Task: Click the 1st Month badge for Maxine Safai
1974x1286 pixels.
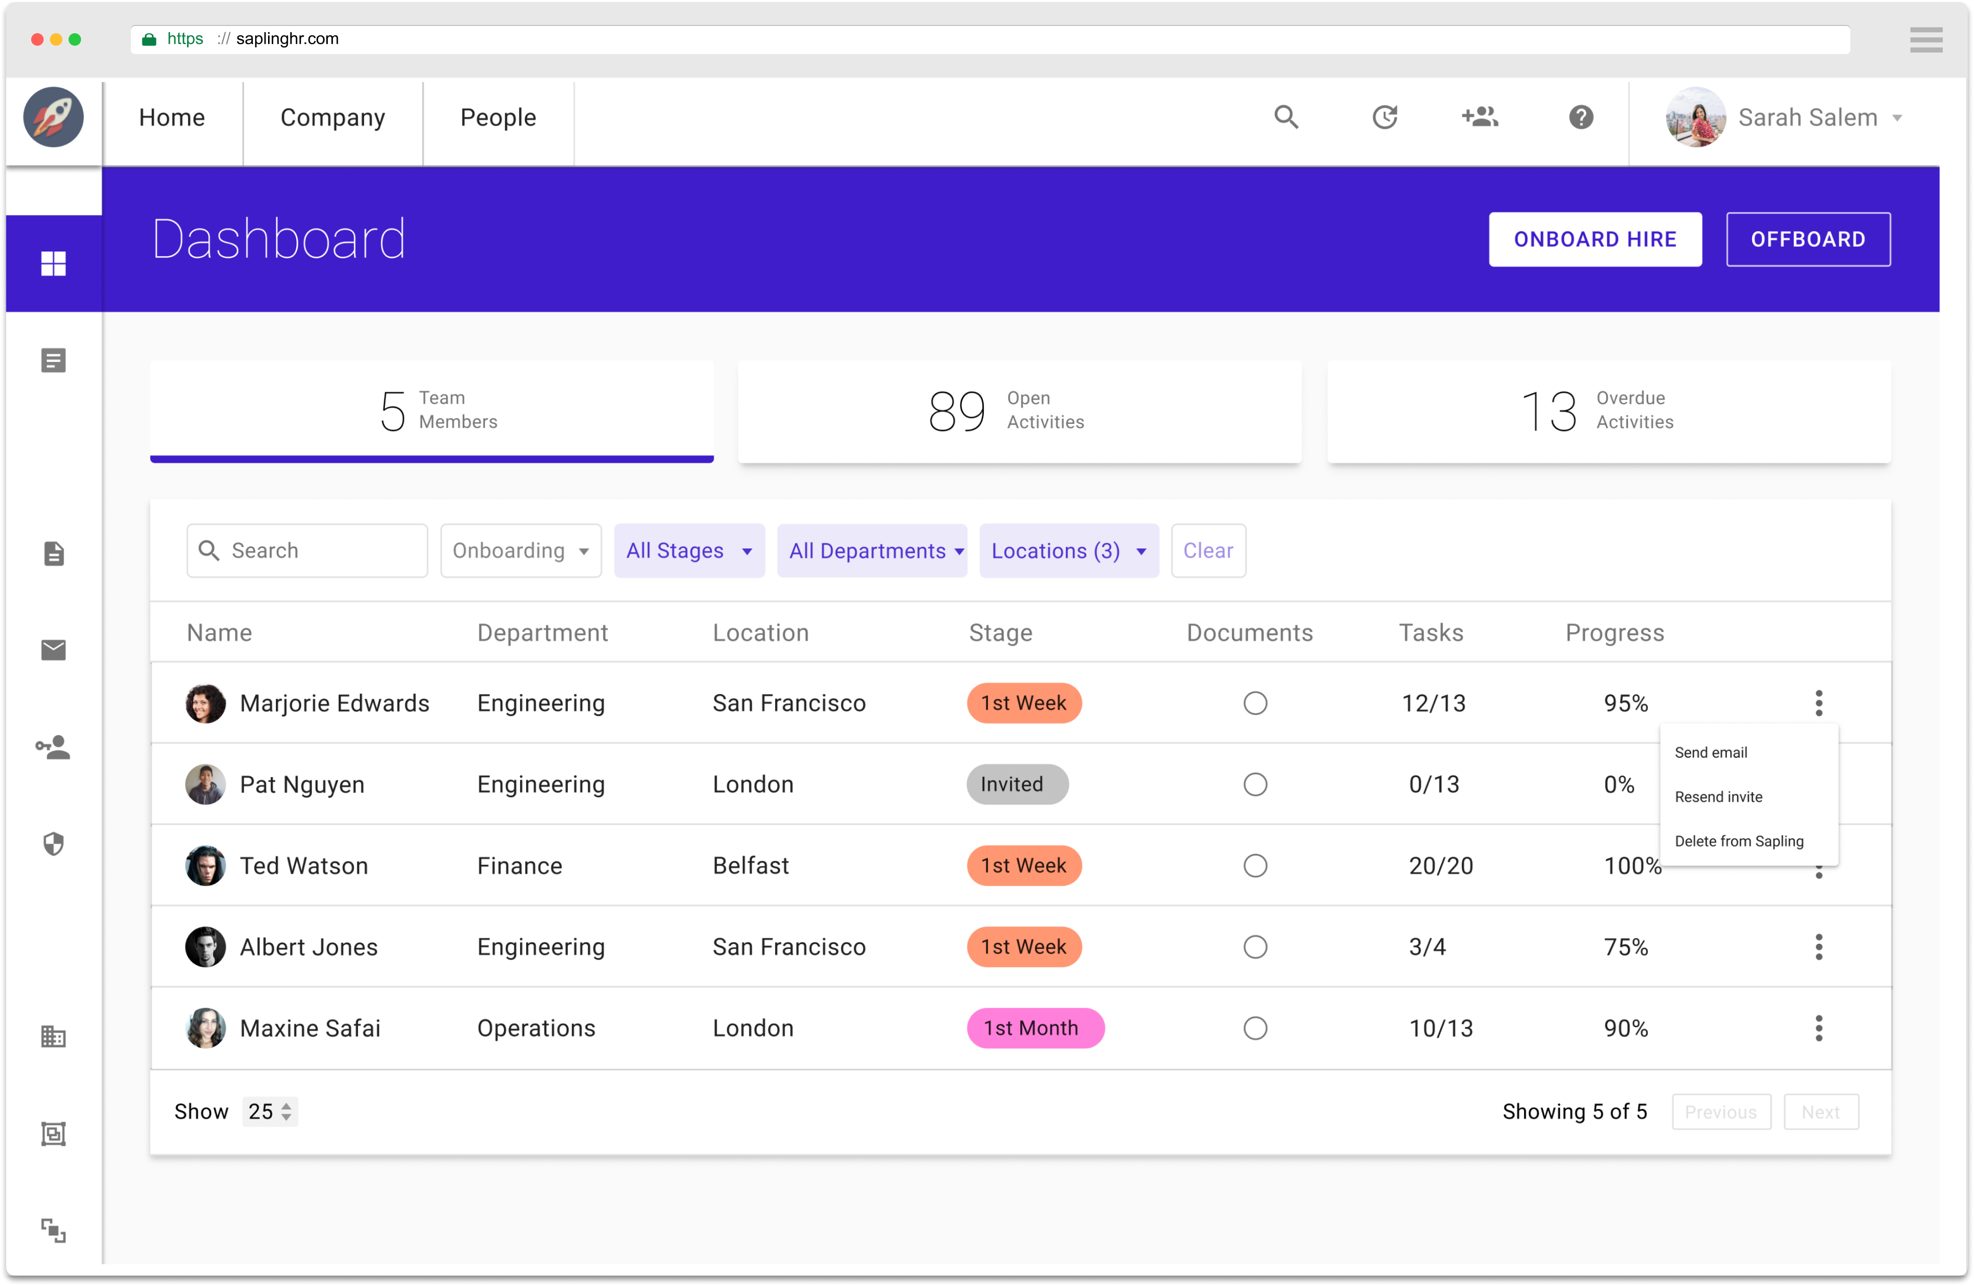Action: pyautogui.click(x=1035, y=1028)
